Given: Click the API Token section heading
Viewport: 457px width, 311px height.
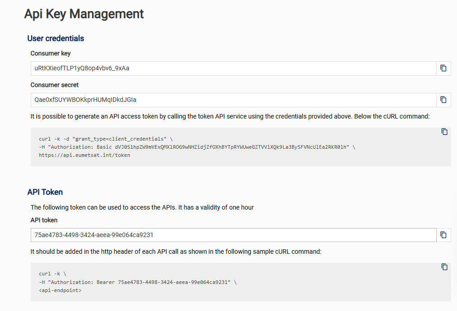Looking at the screenshot, I should coord(45,192).
